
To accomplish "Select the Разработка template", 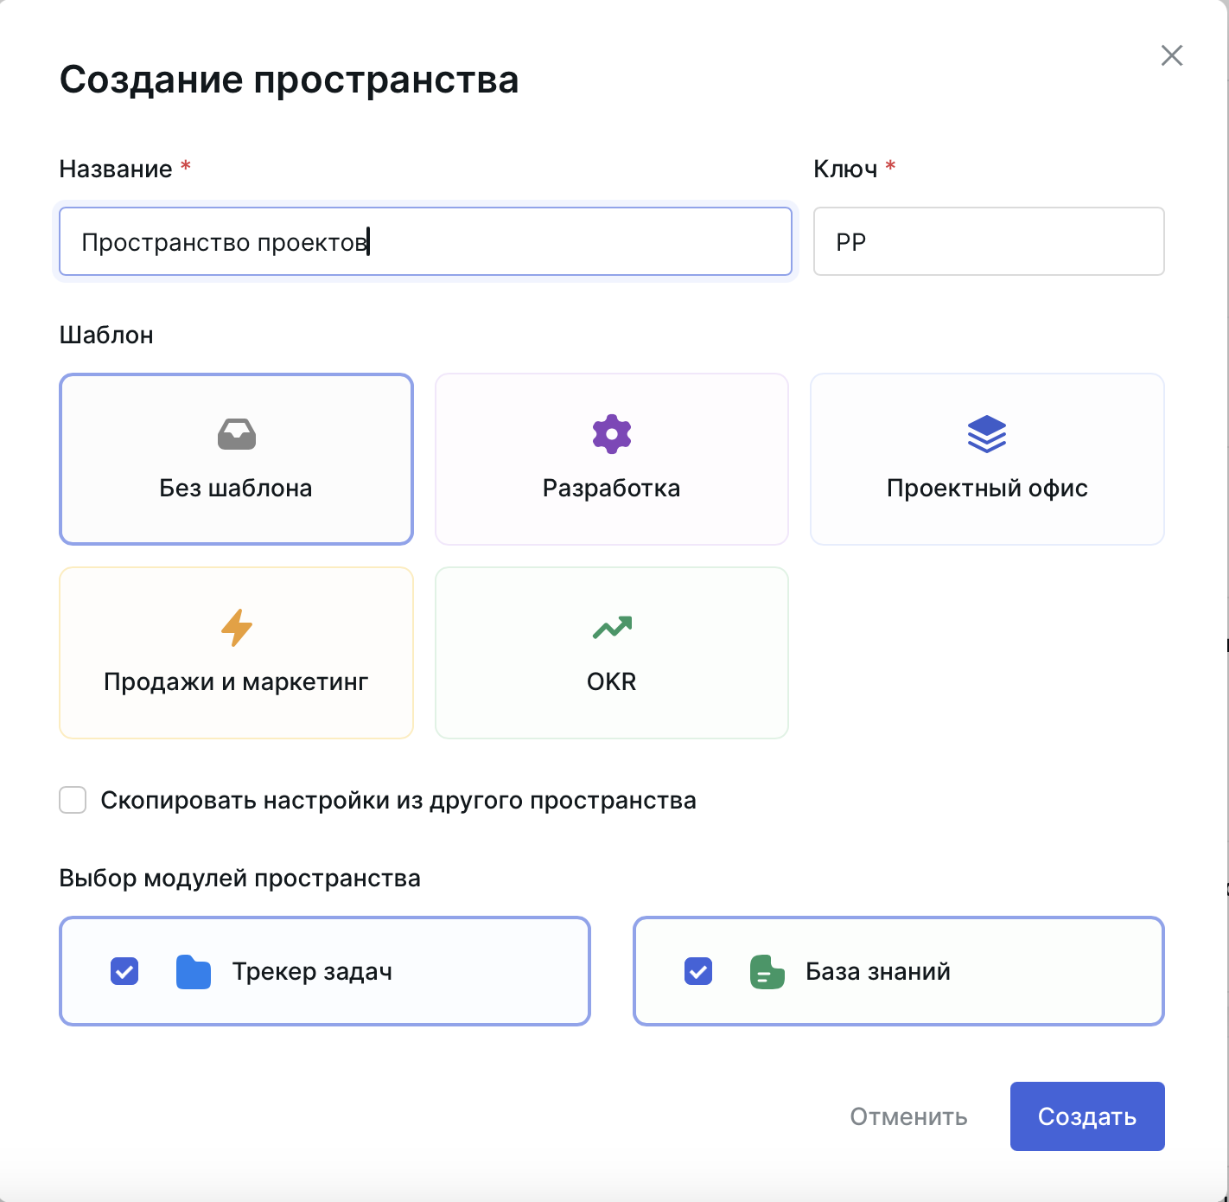I will click(611, 459).
